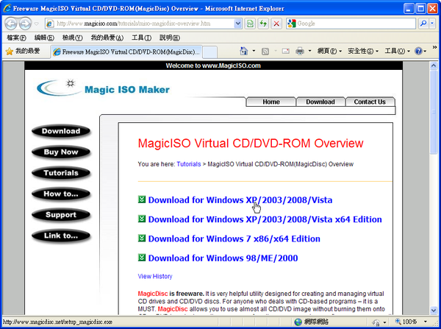The image size is (441, 329).
Task: Expand the zoom level dropdown arrow
Action: (x=426, y=322)
